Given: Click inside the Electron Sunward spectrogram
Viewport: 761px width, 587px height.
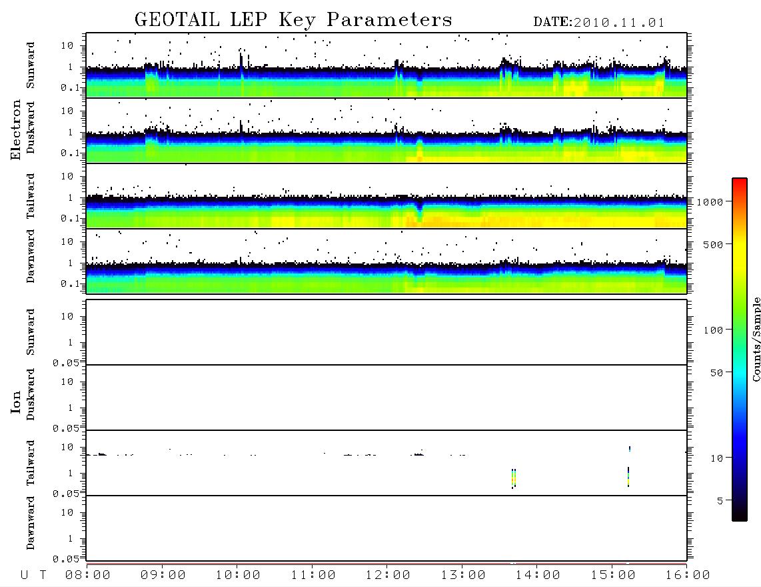Looking at the screenshot, I should (x=386, y=65).
